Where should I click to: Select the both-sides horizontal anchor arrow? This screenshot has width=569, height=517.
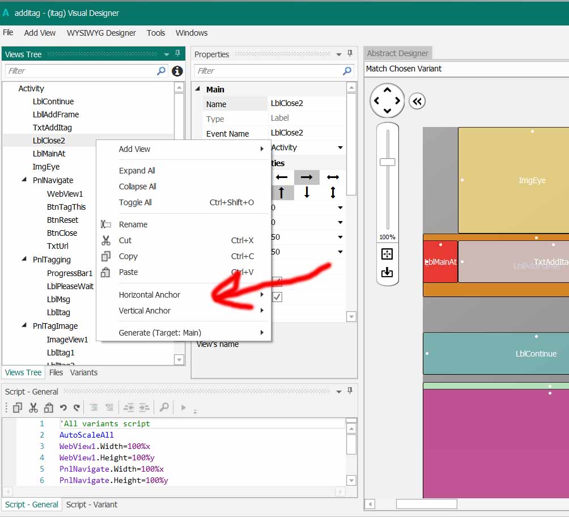333,177
